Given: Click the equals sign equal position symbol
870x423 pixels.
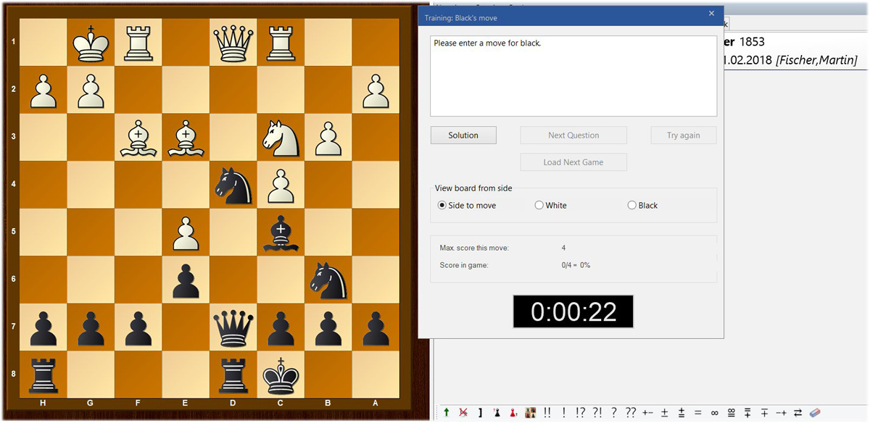Looking at the screenshot, I should (x=697, y=412).
